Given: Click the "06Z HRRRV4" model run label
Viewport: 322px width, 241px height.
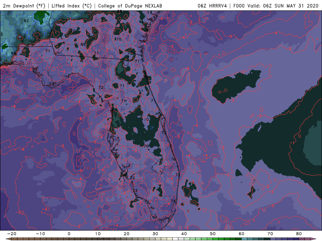Looking at the screenshot, I should pos(212,6).
